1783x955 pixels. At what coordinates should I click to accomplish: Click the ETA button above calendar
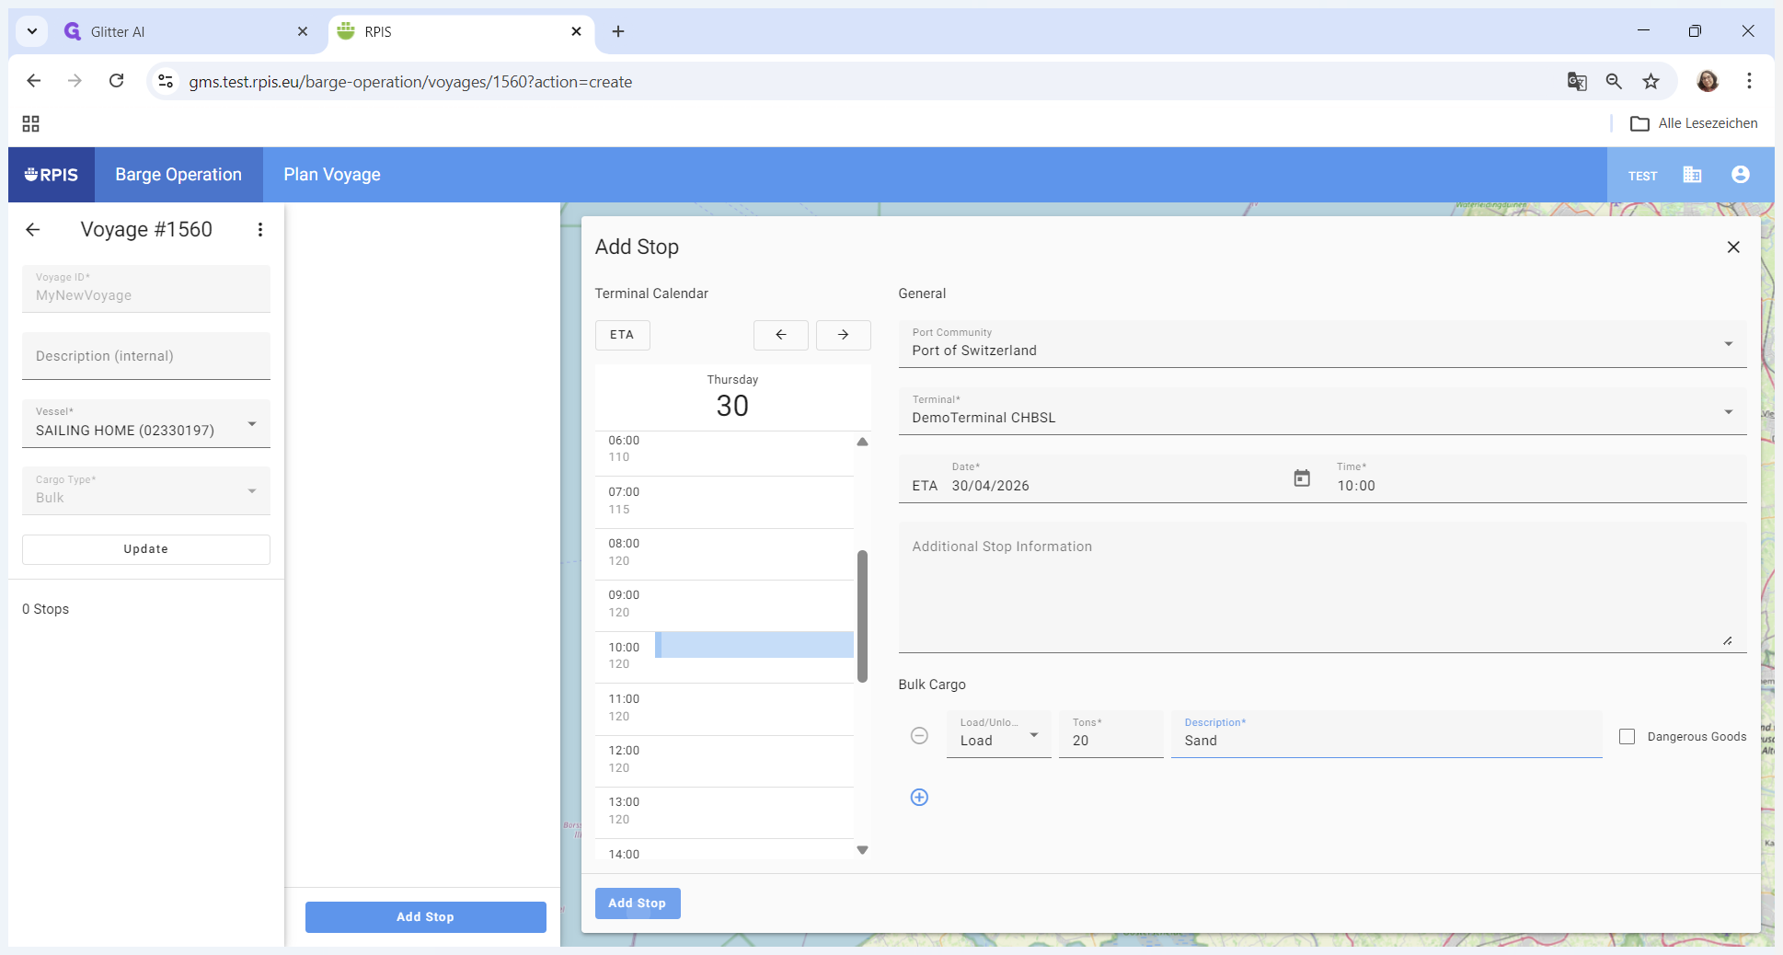[x=622, y=335]
